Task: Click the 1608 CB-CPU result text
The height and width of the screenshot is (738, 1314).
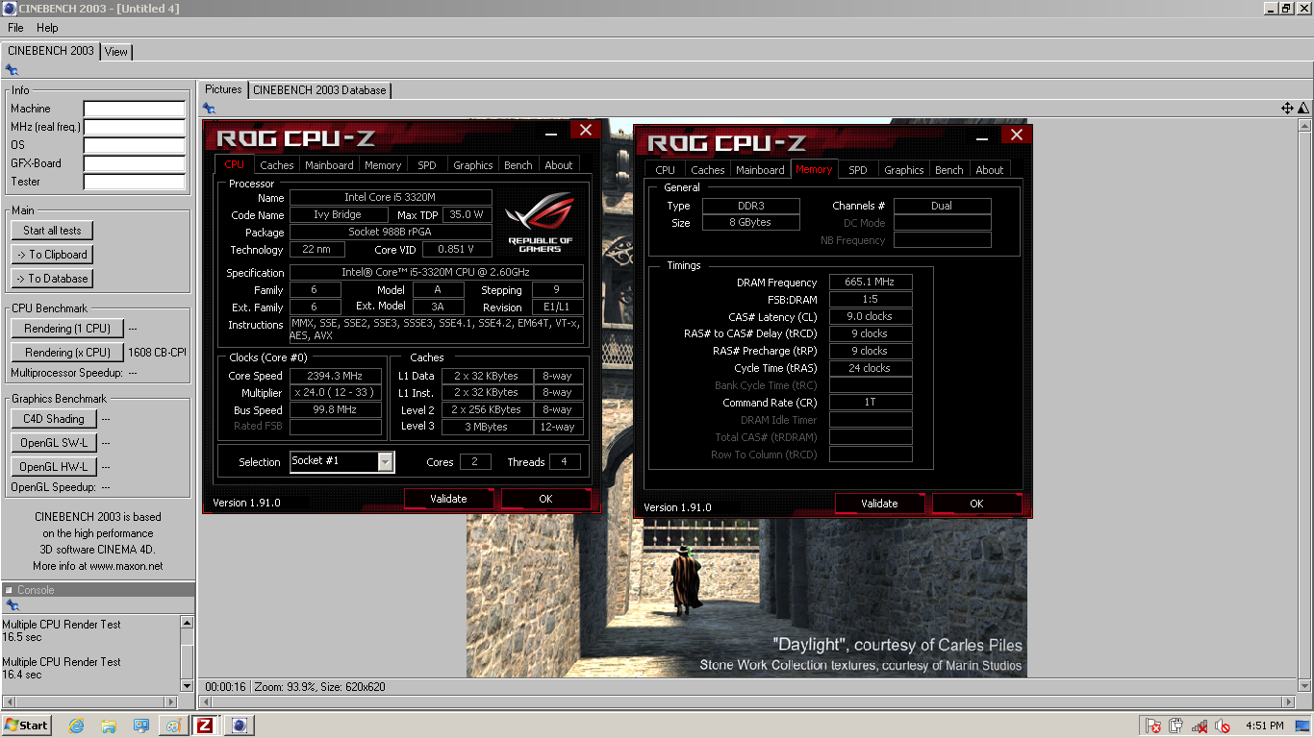Action: (157, 353)
